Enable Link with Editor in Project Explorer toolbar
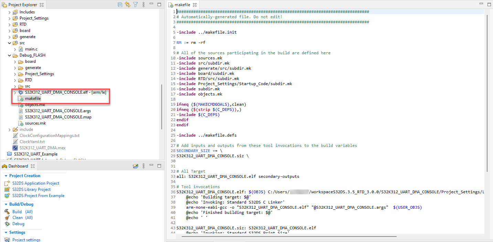The image size is (493, 242). 127,4
